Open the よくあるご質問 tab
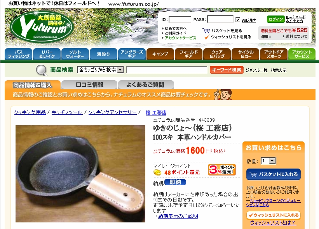The image size is (319, 229). pos(146,84)
